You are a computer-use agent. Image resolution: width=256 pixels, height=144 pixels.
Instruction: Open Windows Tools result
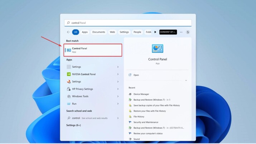point(93,96)
